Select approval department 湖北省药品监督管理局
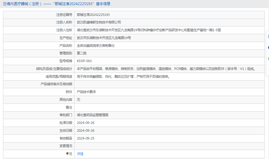Viewport: 269px width, 159px height. [x=92, y=115]
